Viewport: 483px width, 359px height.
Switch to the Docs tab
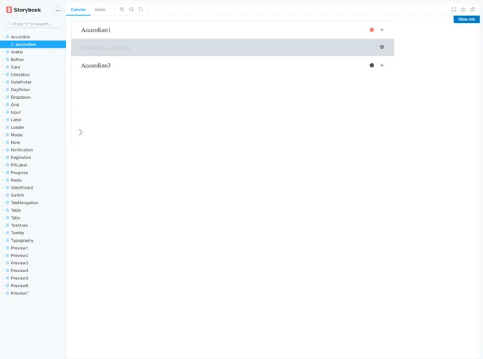tap(100, 10)
